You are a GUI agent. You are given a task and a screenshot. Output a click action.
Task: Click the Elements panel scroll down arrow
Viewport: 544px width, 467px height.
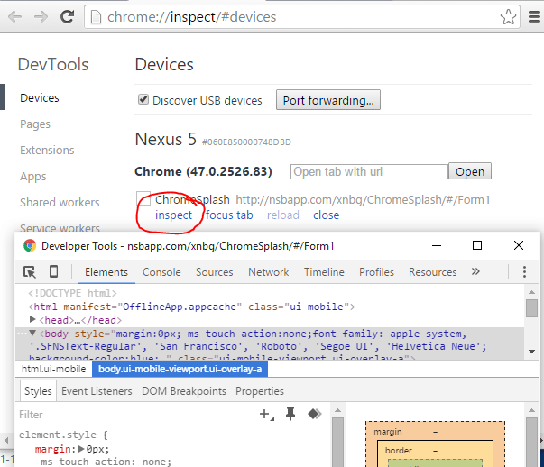531,352
